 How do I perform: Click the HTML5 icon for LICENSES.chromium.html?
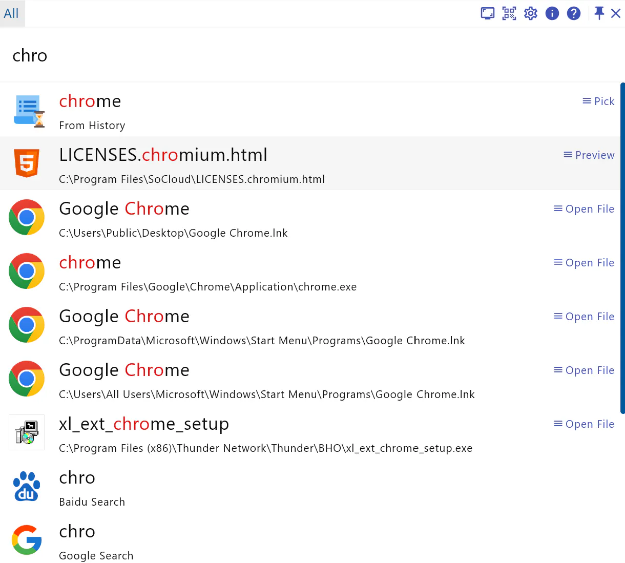[27, 163]
